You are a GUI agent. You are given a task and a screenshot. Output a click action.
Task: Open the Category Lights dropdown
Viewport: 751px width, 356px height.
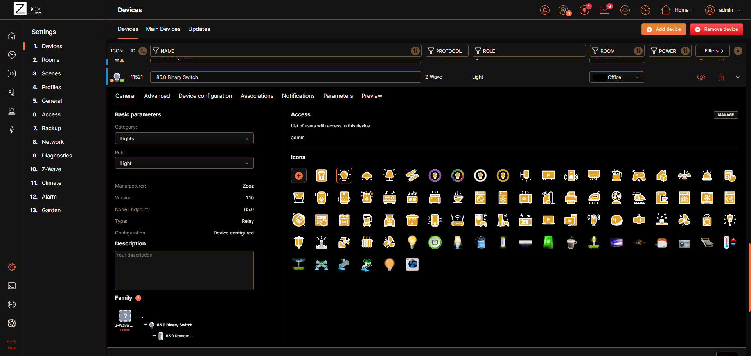point(184,139)
